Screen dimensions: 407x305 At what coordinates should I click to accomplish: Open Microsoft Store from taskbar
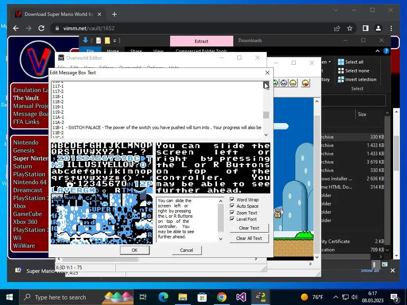pos(202,297)
